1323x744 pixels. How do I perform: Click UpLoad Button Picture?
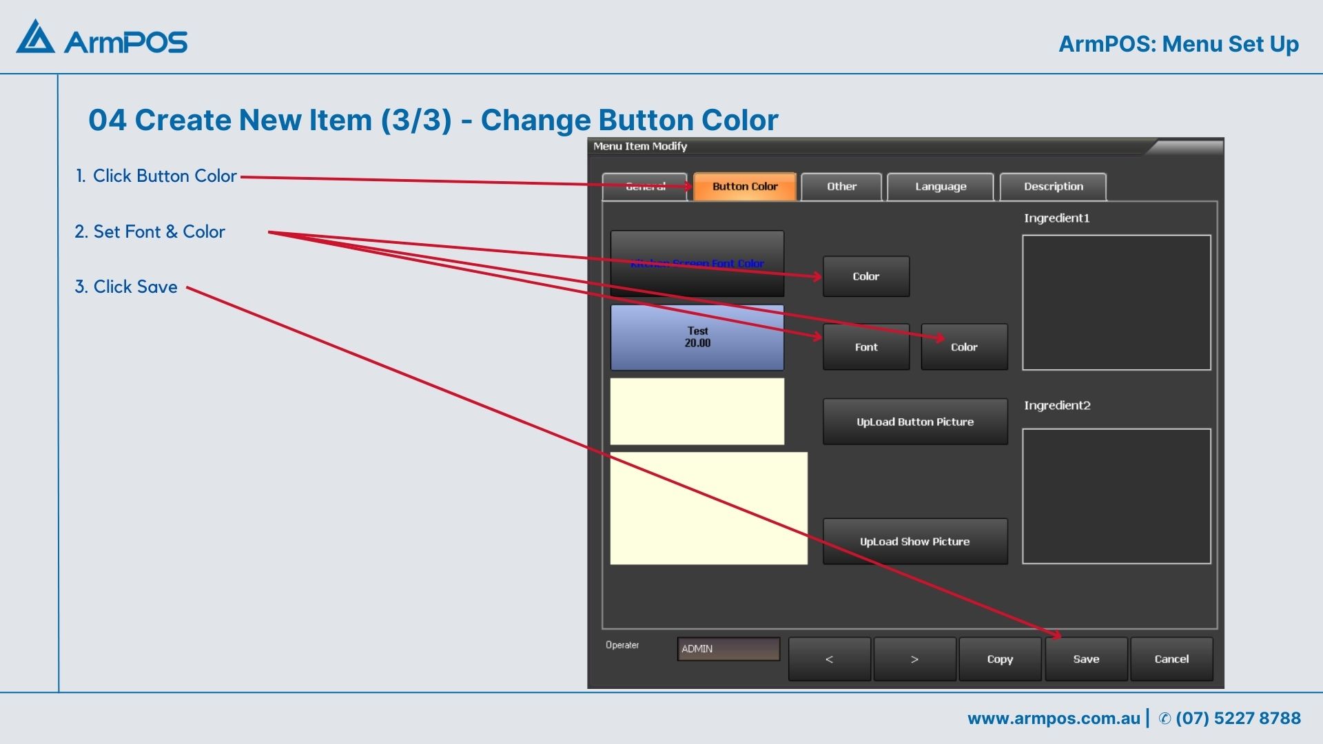[x=914, y=422]
